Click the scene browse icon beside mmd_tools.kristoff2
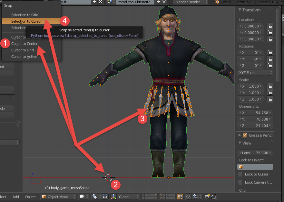 [x=111, y=2]
